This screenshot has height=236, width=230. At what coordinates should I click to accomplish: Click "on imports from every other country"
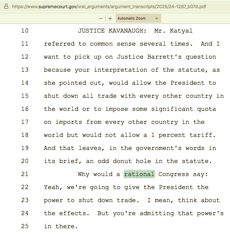point(111,122)
